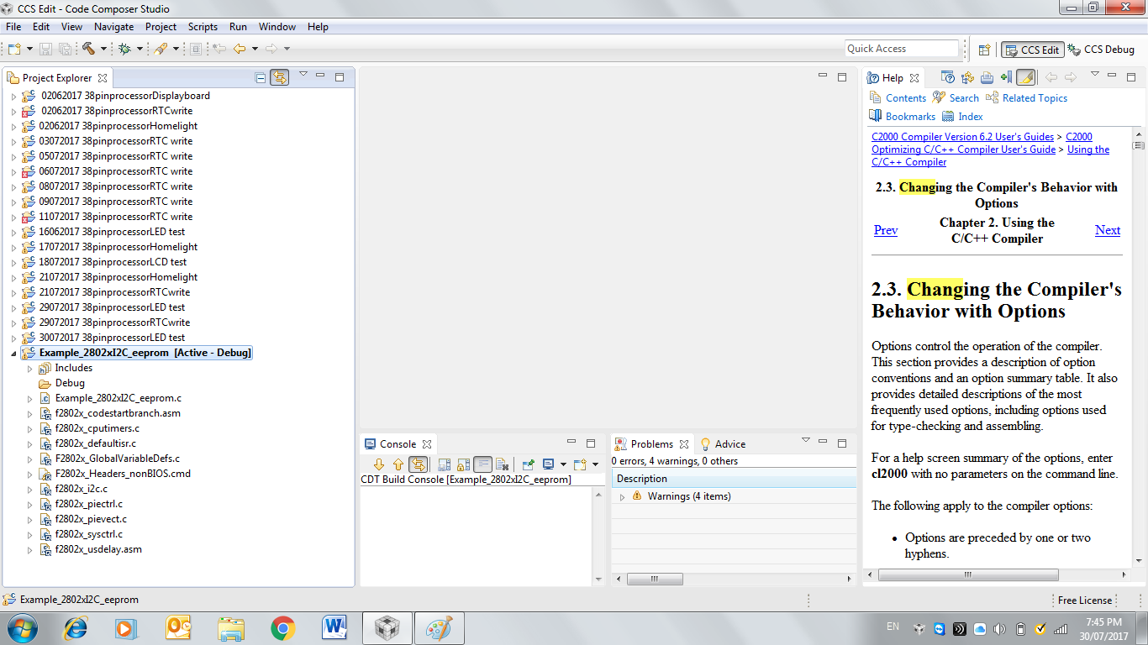The width and height of the screenshot is (1148, 645).
Task: Open the Build hammer dropdown arrow
Action: click(103, 49)
